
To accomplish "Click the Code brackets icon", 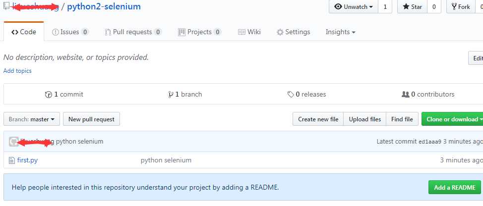I will tap(15, 32).
